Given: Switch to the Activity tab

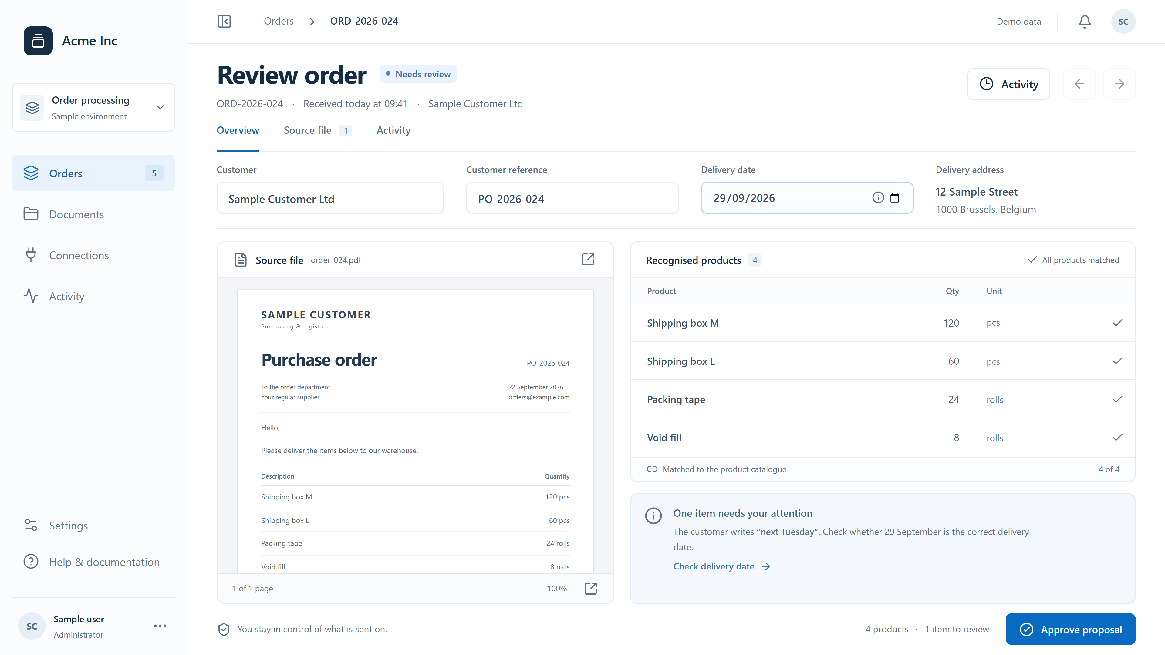Looking at the screenshot, I should tap(393, 131).
